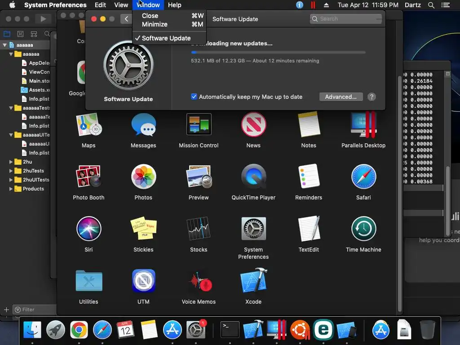Open Notification Center in menu bar
Screen dimensions: 460x345
pos(445,5)
